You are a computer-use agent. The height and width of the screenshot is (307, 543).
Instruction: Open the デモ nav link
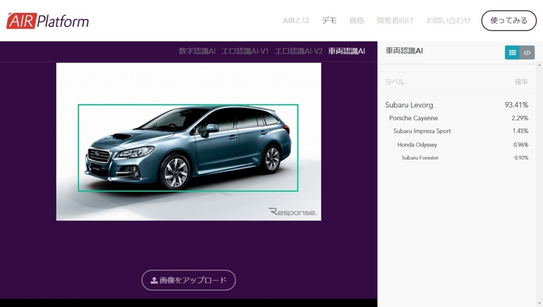pyautogui.click(x=329, y=21)
